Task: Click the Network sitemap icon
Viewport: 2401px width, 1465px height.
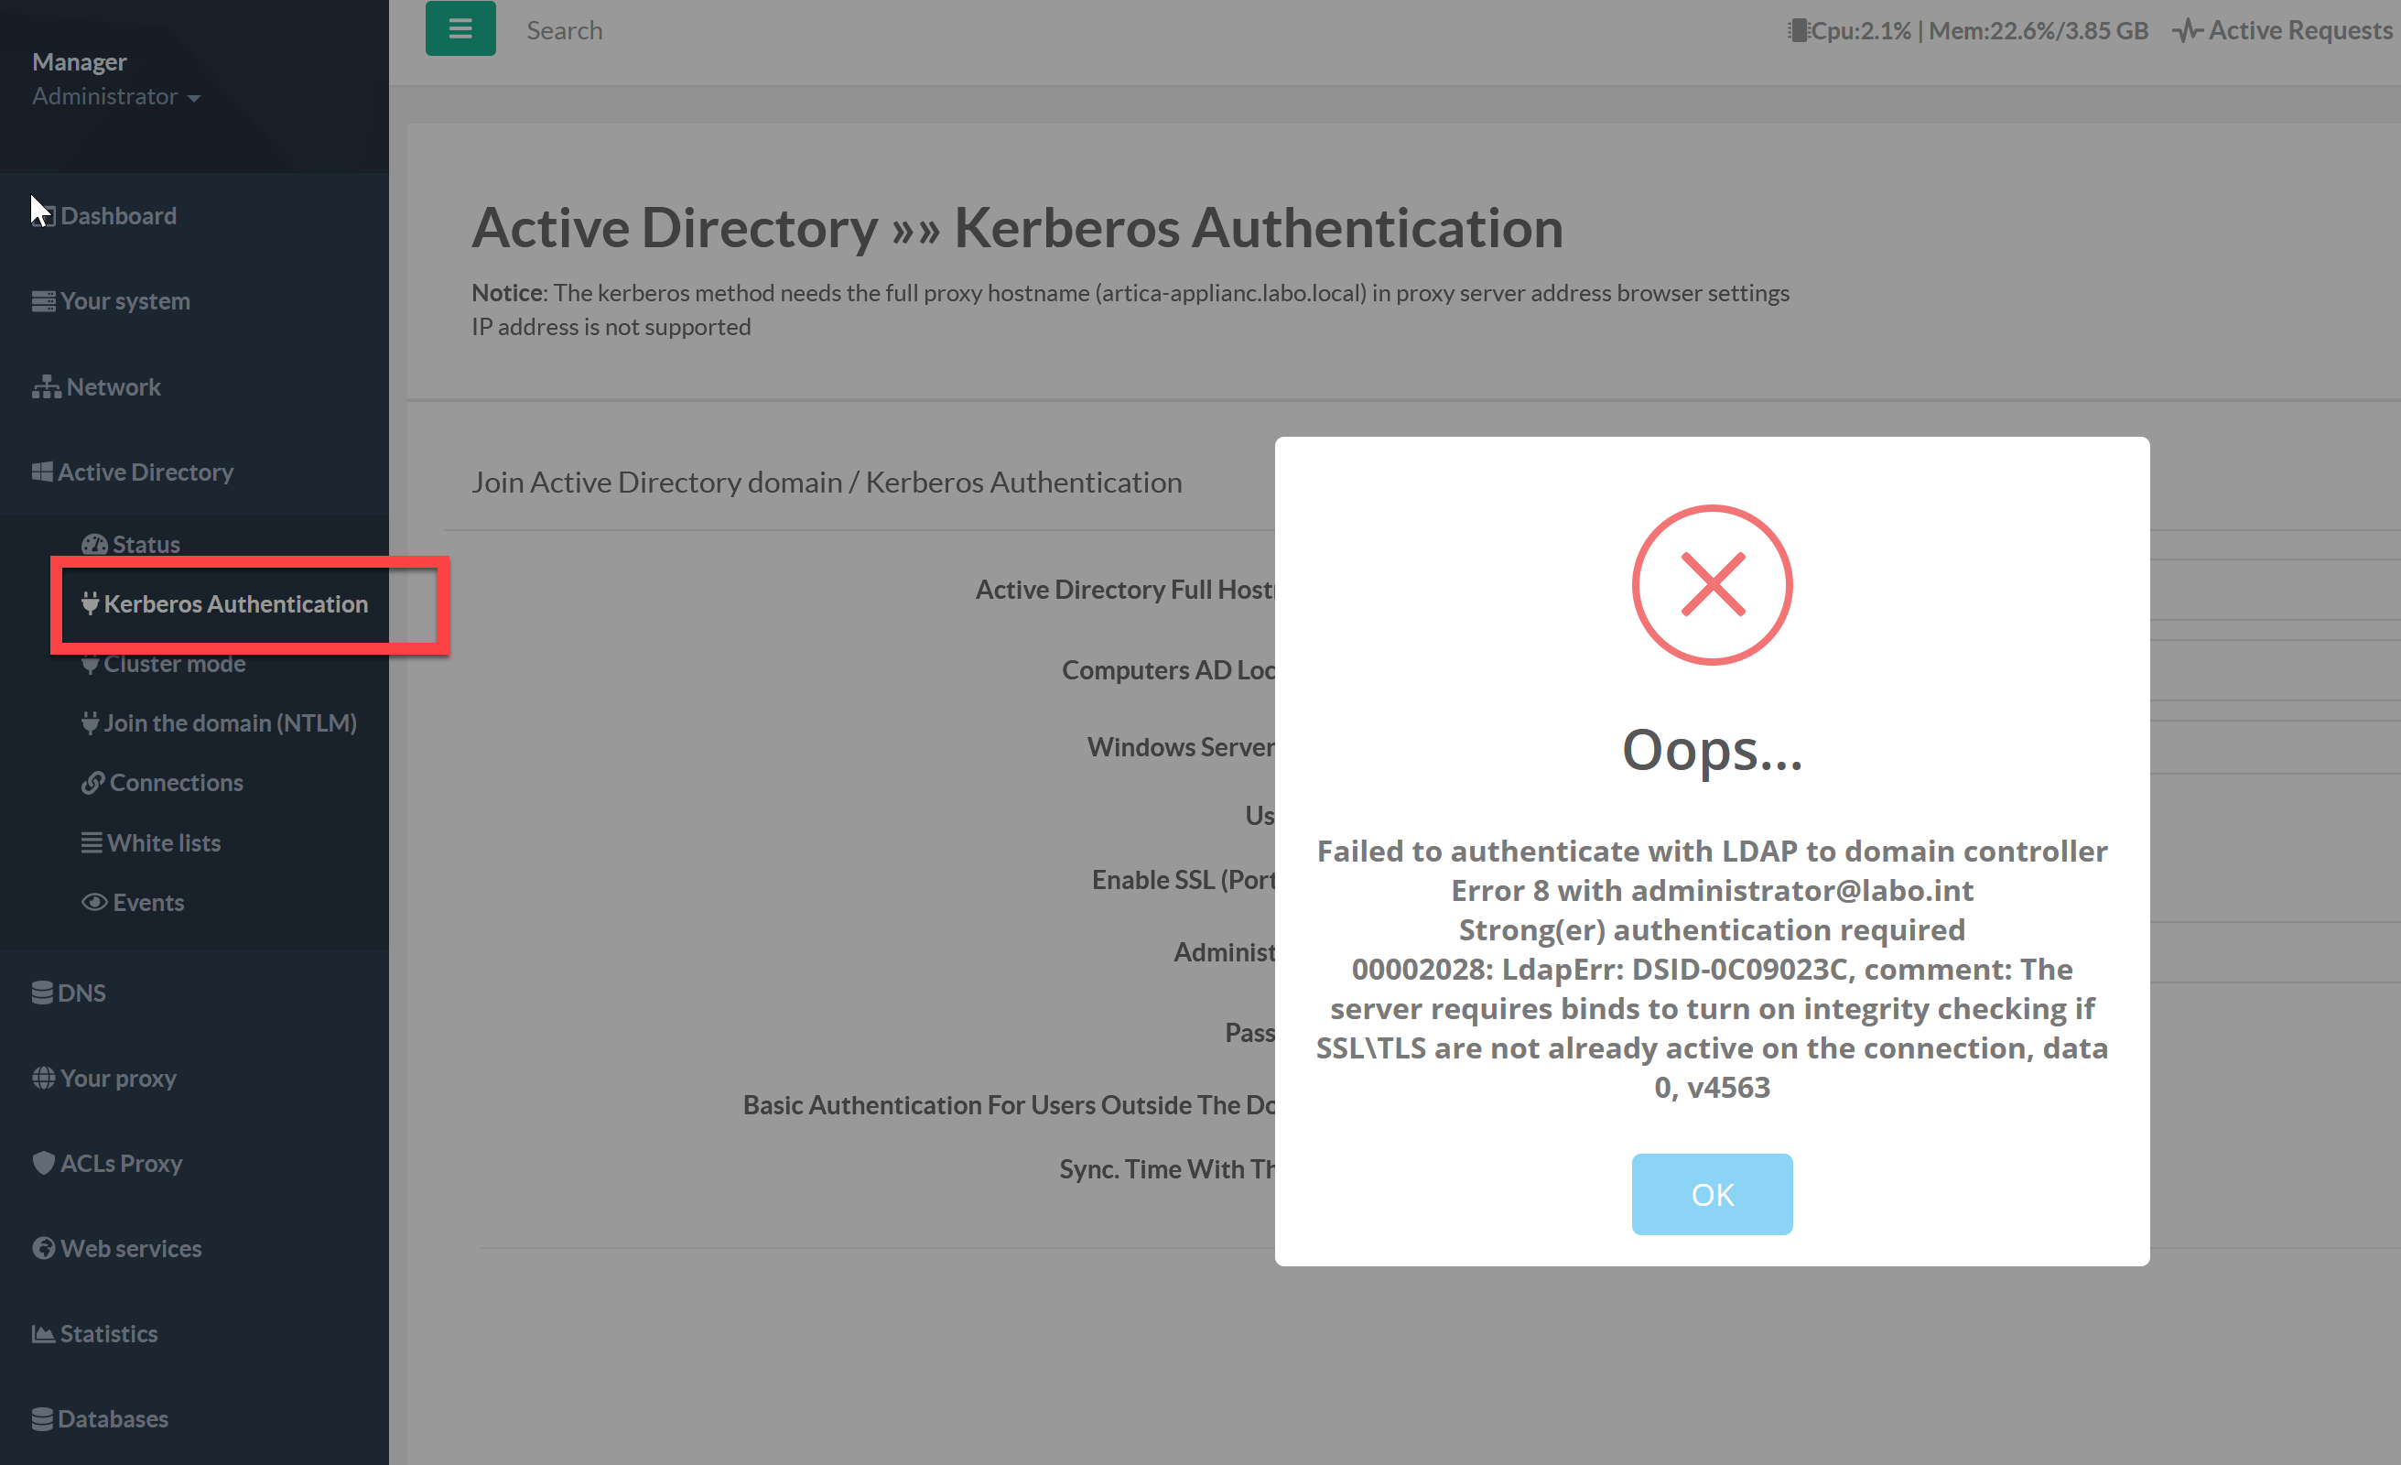Action: pyautogui.click(x=46, y=387)
